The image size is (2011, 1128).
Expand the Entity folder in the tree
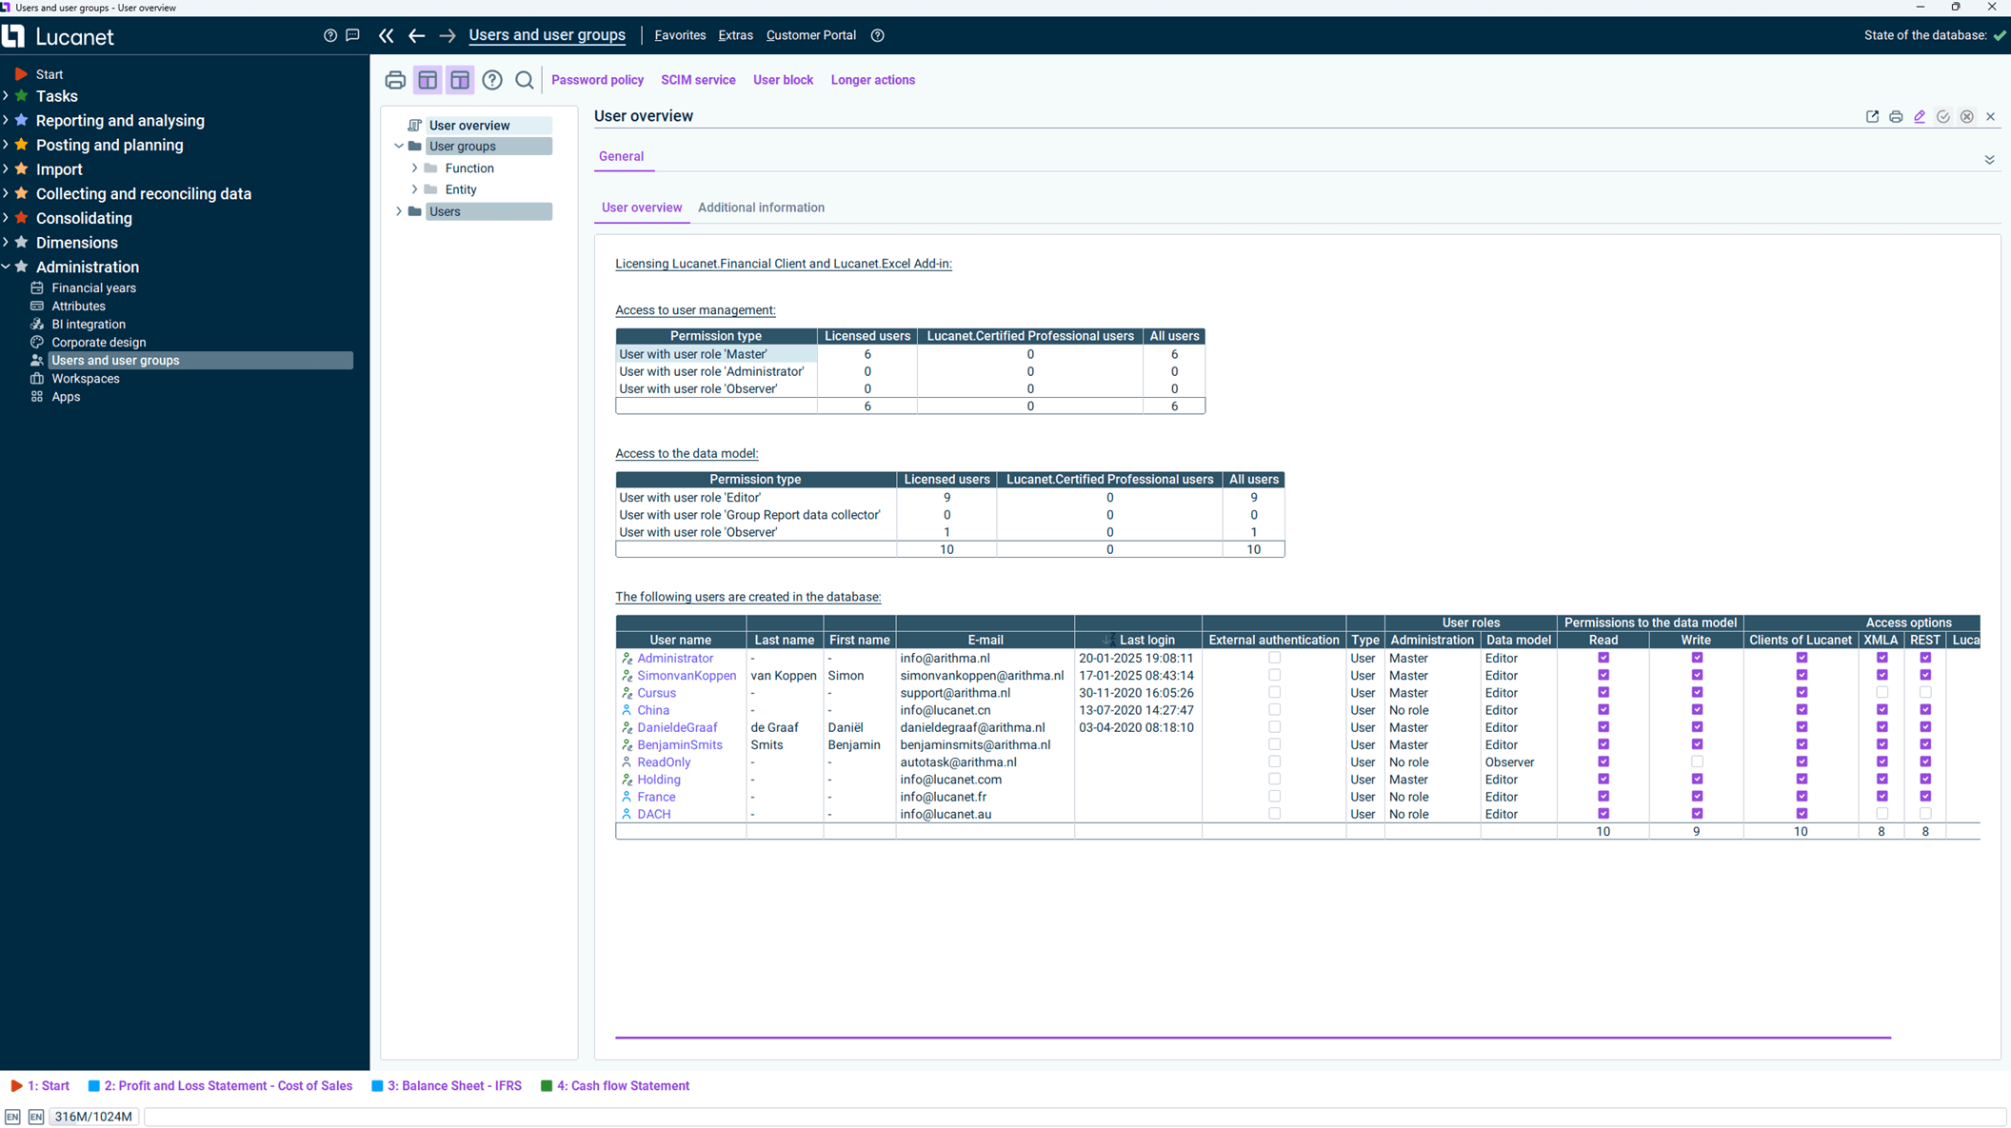415,189
